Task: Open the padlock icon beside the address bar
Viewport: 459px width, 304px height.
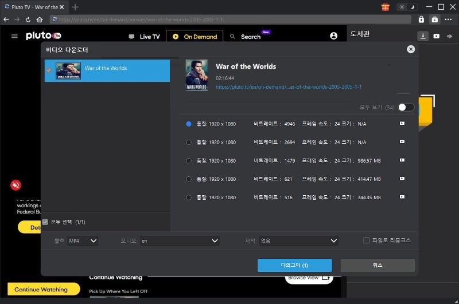Action: pos(421,19)
